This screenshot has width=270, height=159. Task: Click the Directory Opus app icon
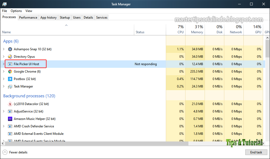pyautogui.click(x=10, y=56)
